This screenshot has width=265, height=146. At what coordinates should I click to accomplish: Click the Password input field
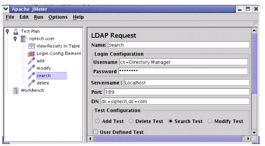[x=183, y=71]
